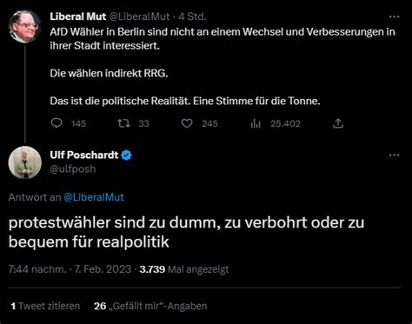Screen dimensions: 412x324
Task: Open the @ulfposh handle
Action: [73, 169]
